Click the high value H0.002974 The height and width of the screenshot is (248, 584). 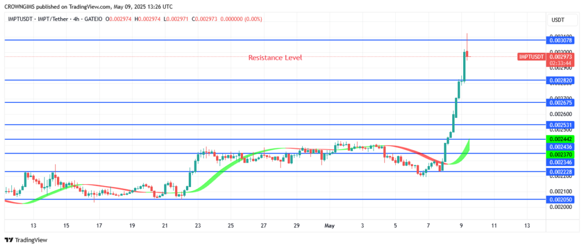148,19
